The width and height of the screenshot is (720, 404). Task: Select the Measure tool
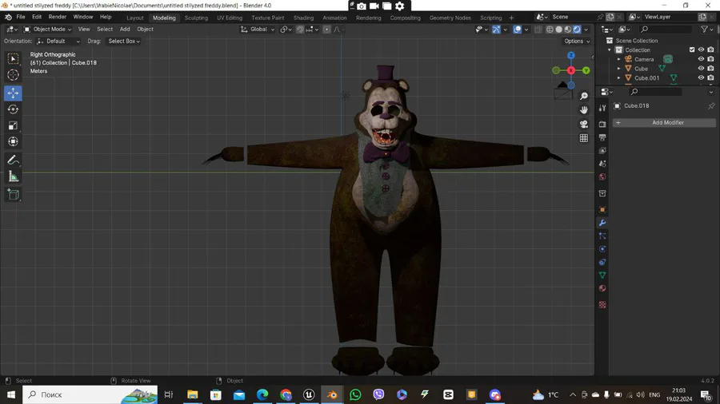(13, 176)
